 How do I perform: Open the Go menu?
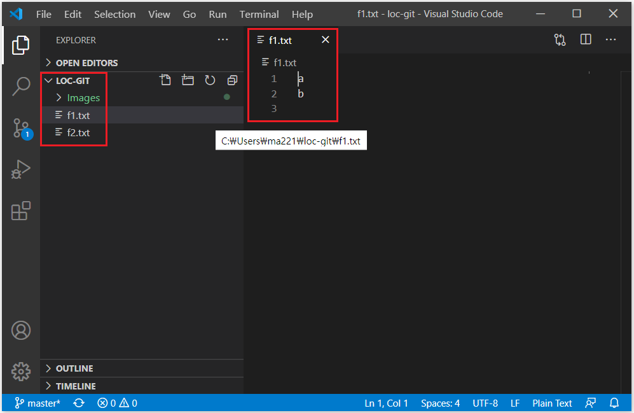[190, 14]
